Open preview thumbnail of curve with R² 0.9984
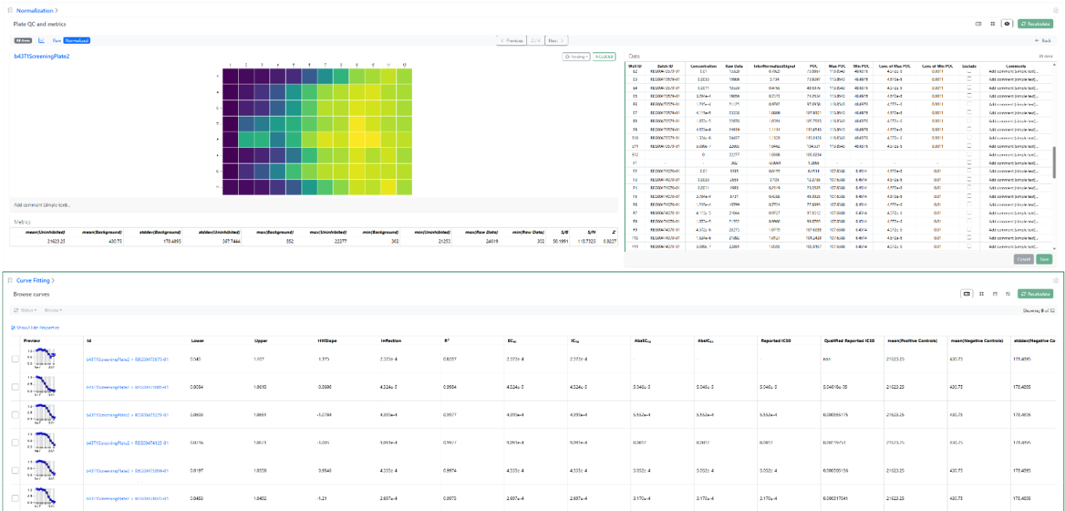The image size is (1065, 511). tap(42, 387)
